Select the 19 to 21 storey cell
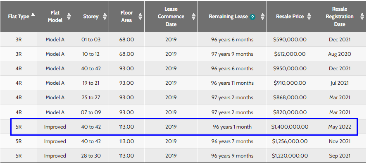 click(x=91, y=83)
